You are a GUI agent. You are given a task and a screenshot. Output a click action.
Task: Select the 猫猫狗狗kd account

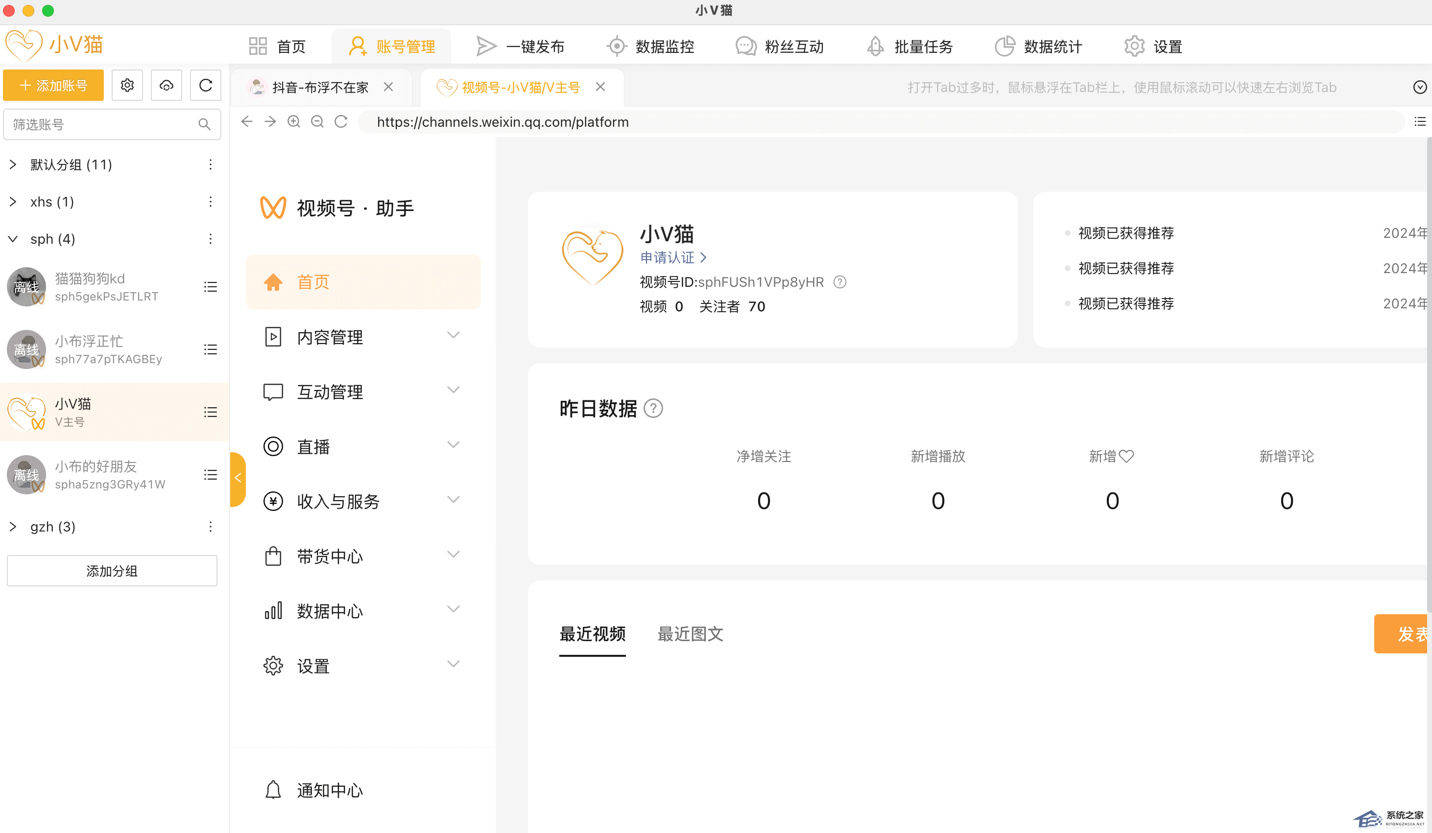[x=115, y=287]
